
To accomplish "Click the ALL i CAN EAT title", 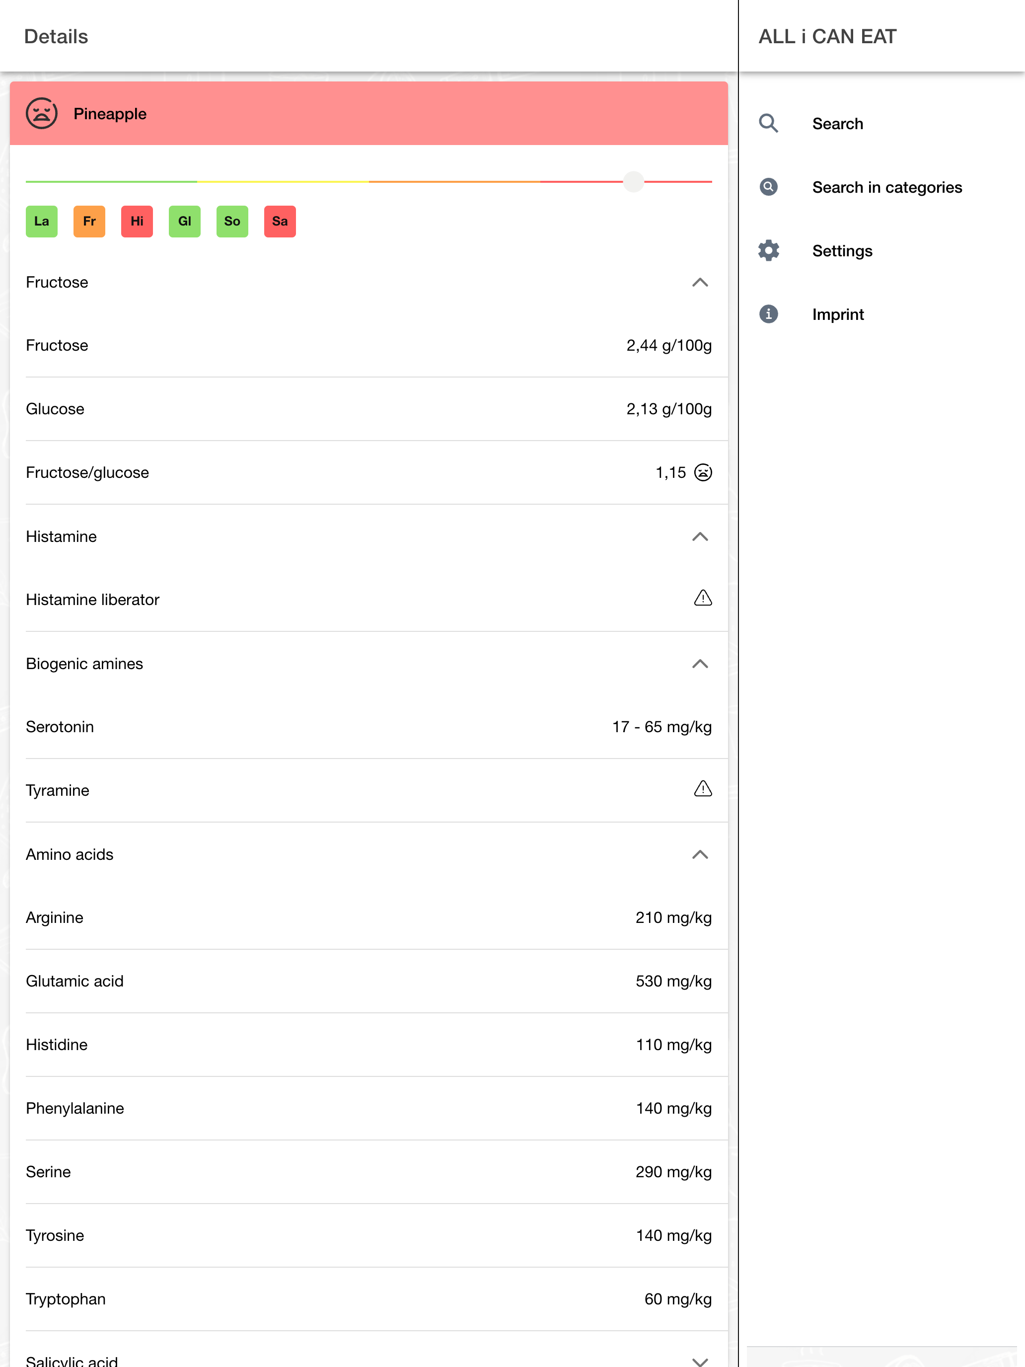I will coord(827,36).
